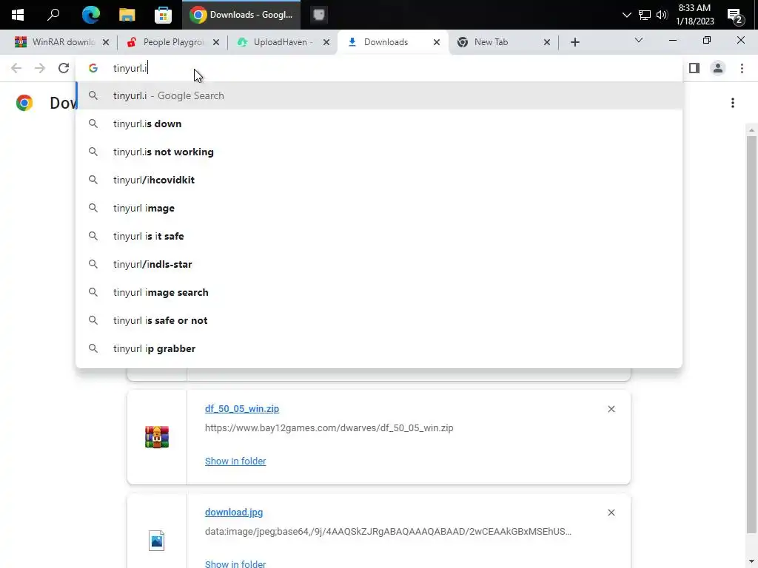Pick the 'tinyurl image' suggestion
758x568 pixels.
click(379, 208)
